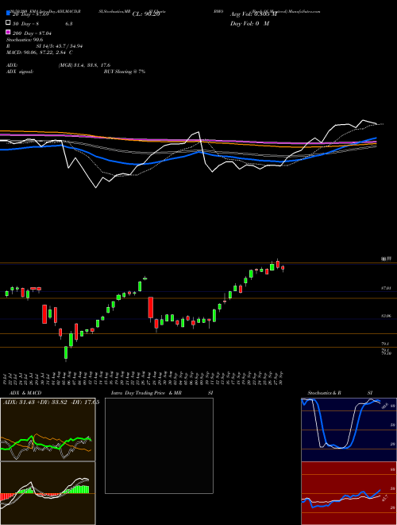Click the BUY Slowing @ 7% signal text
397x525 pixels.
click(x=125, y=72)
